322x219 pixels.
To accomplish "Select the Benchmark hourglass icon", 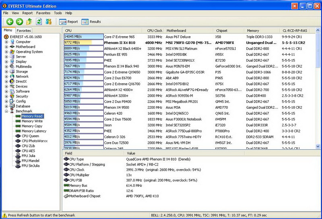I will pyautogui.click(x=12, y=111).
